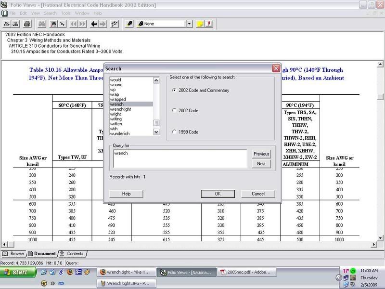
Task: Click the gray forward arrow icon
Action: (103, 24)
